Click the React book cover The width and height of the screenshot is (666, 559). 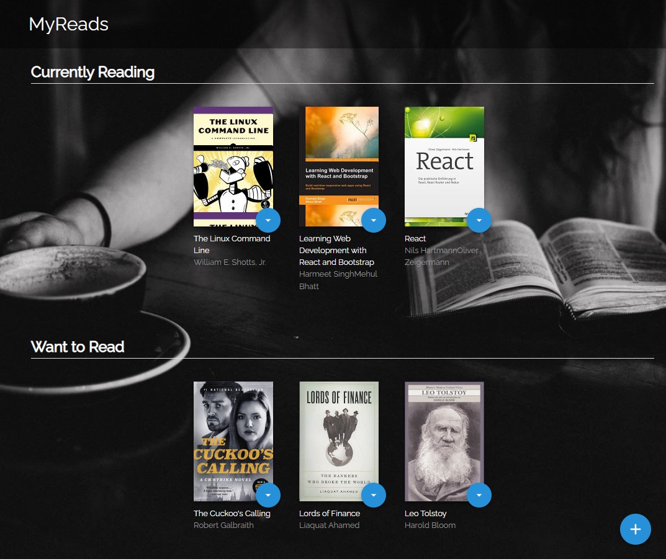click(444, 166)
